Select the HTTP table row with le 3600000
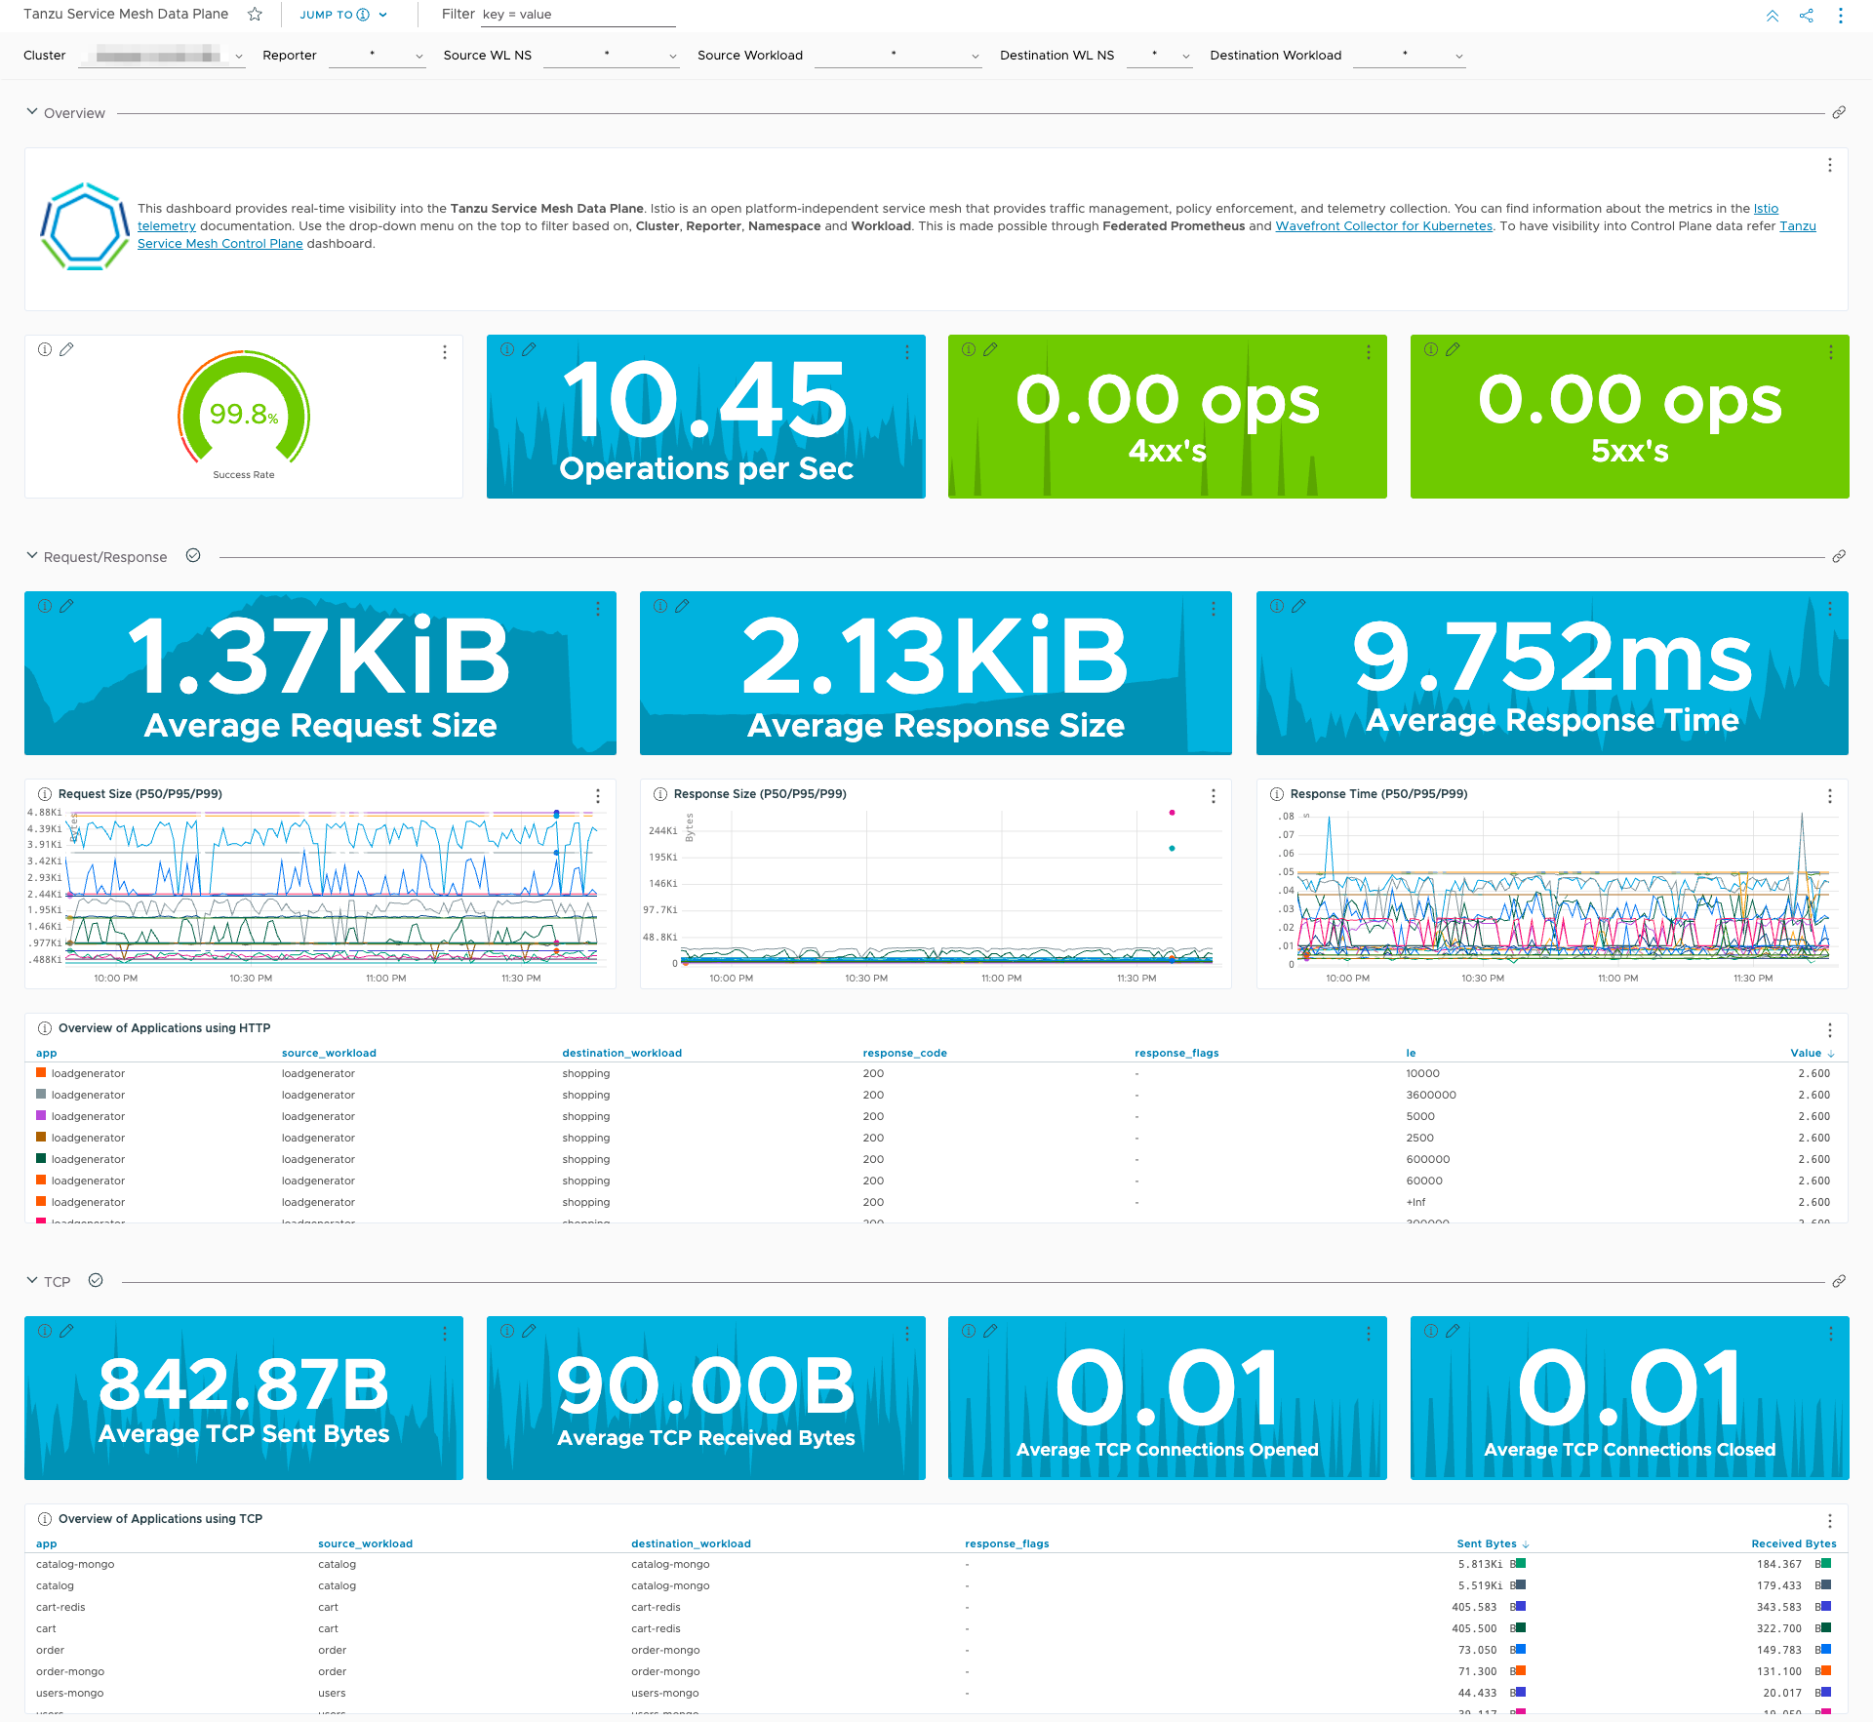 (x=936, y=1095)
